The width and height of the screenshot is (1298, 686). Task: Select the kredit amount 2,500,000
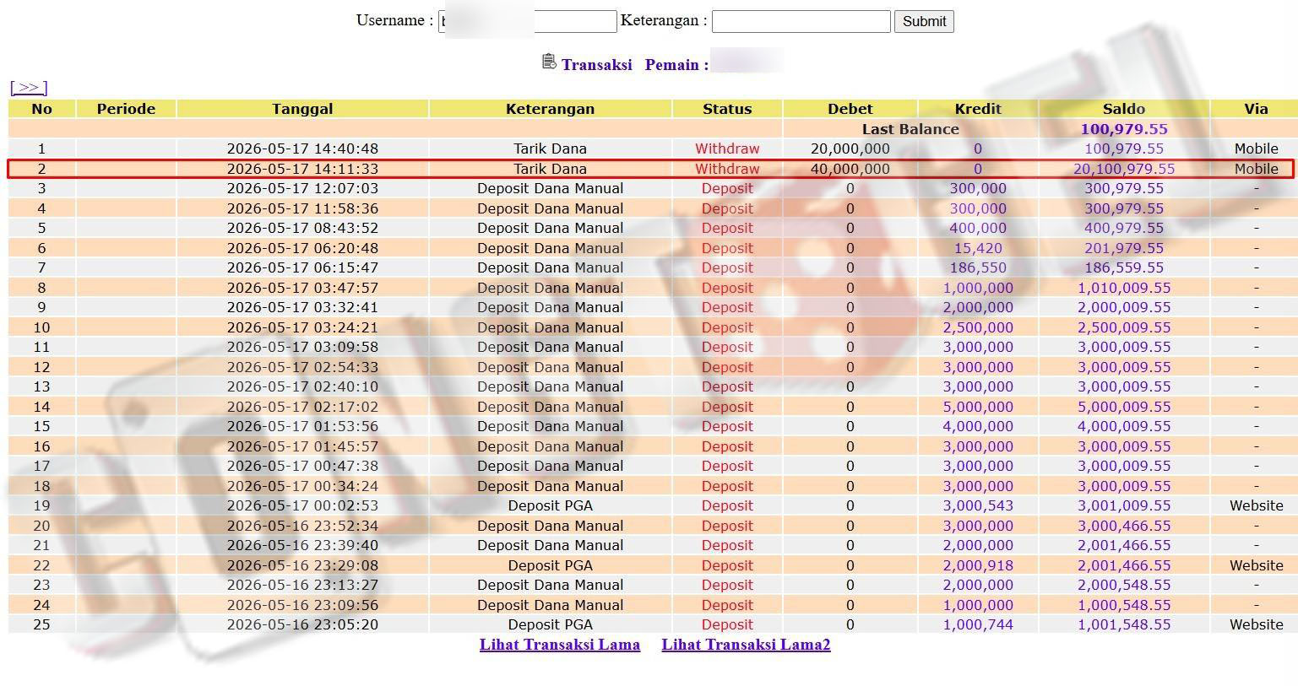(978, 327)
